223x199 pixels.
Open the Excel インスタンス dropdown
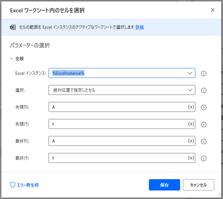click(189, 73)
